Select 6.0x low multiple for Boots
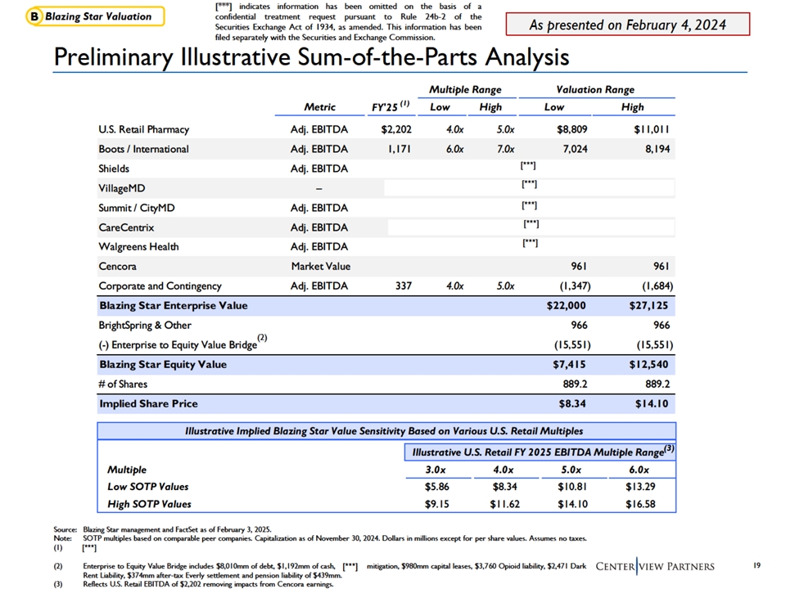This screenshot has height=589, width=786. pos(454,149)
